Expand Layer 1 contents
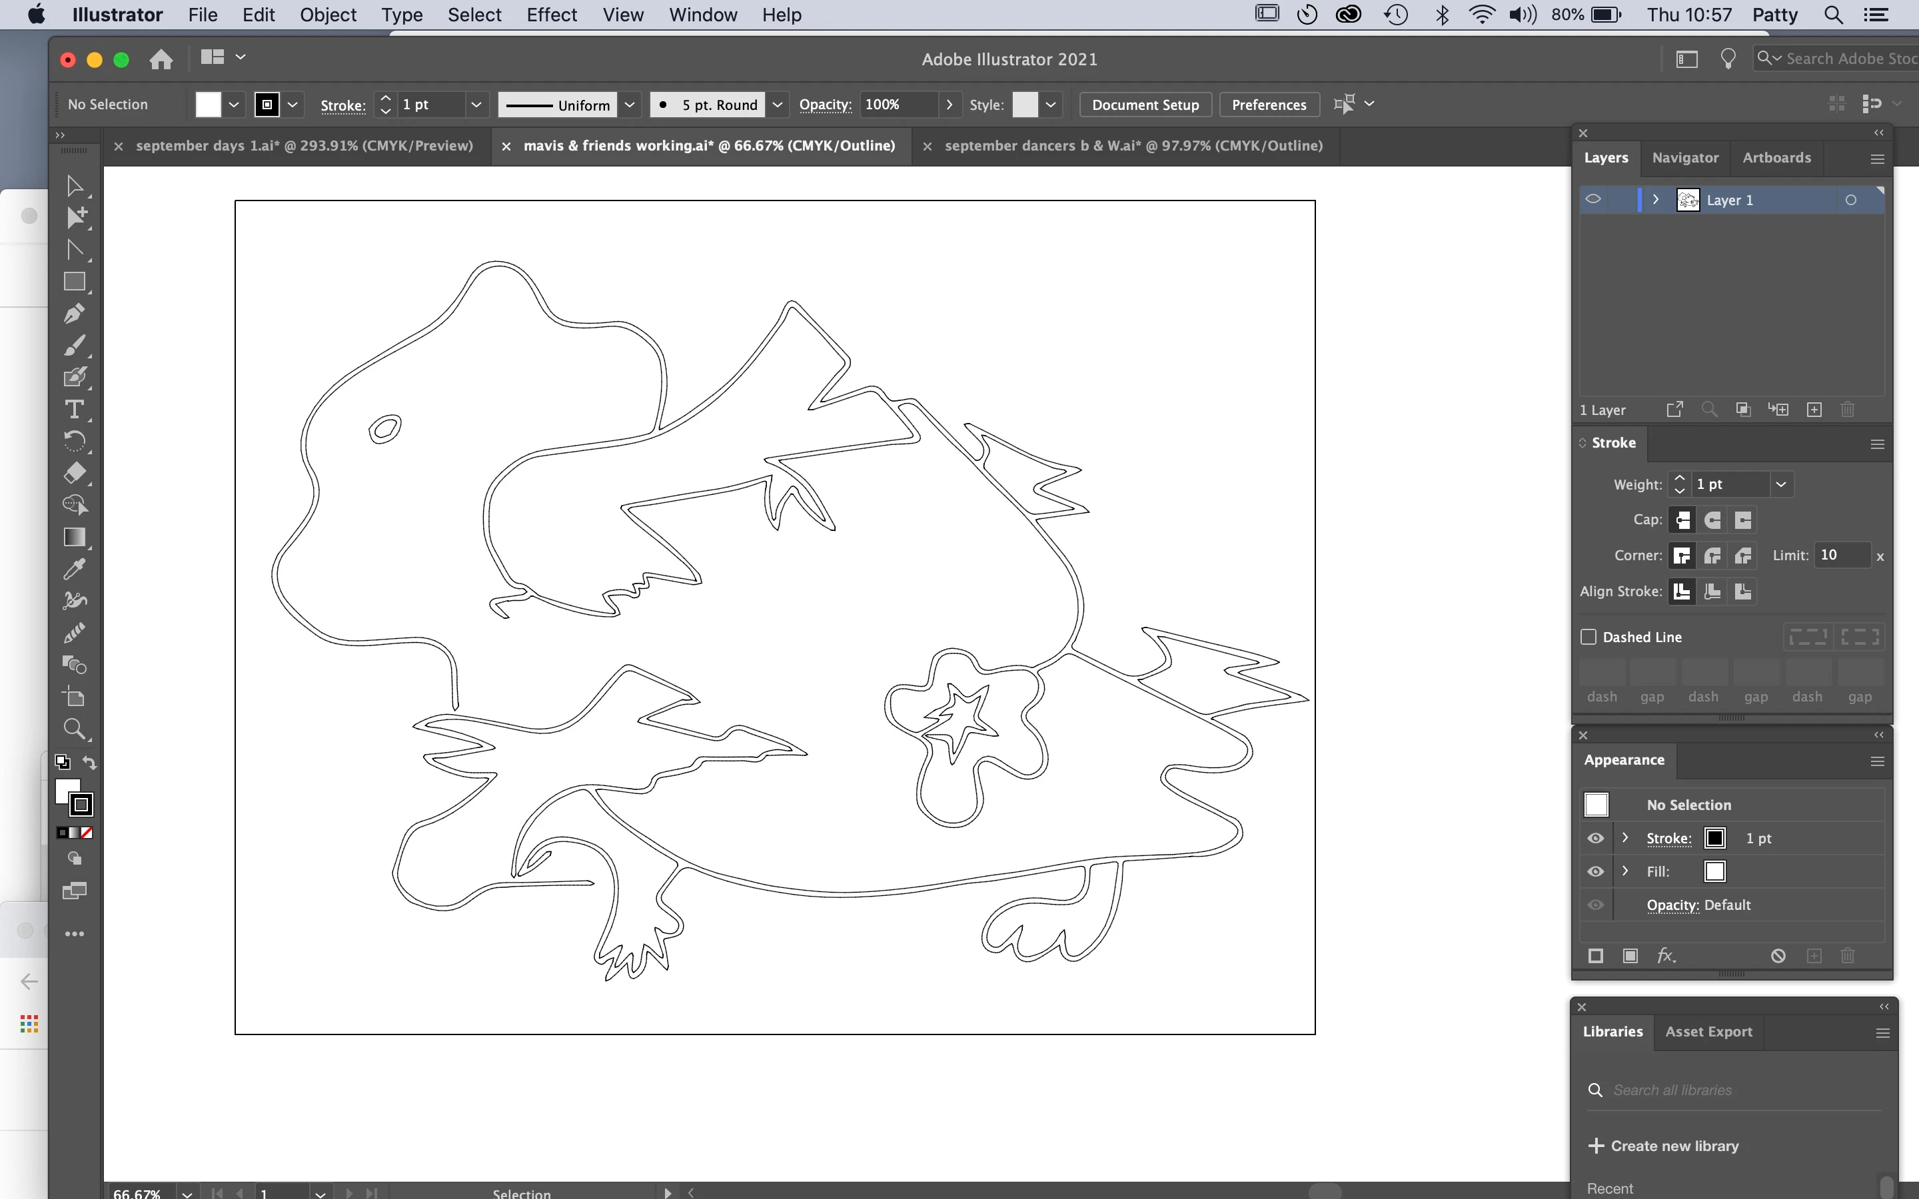Image resolution: width=1919 pixels, height=1199 pixels. (1656, 200)
